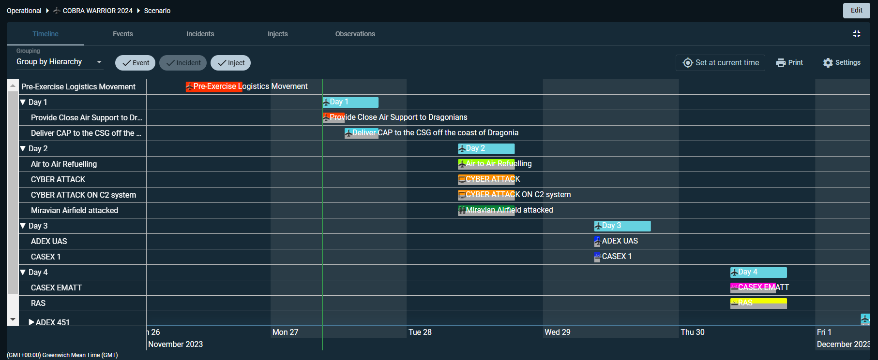Click the Mon 27 date header
Viewport: 878px width, 360px height.
[286, 332]
